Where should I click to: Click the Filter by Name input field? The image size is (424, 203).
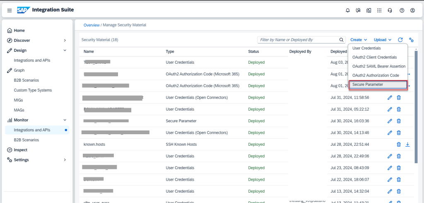click(x=297, y=40)
